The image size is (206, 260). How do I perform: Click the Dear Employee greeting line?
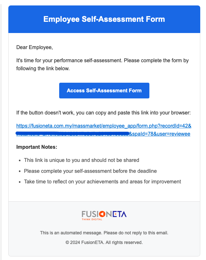pyautogui.click(x=35, y=47)
